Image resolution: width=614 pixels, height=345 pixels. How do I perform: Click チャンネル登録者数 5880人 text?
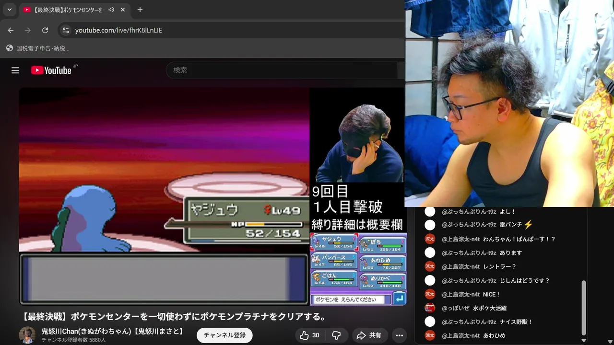coord(73,340)
